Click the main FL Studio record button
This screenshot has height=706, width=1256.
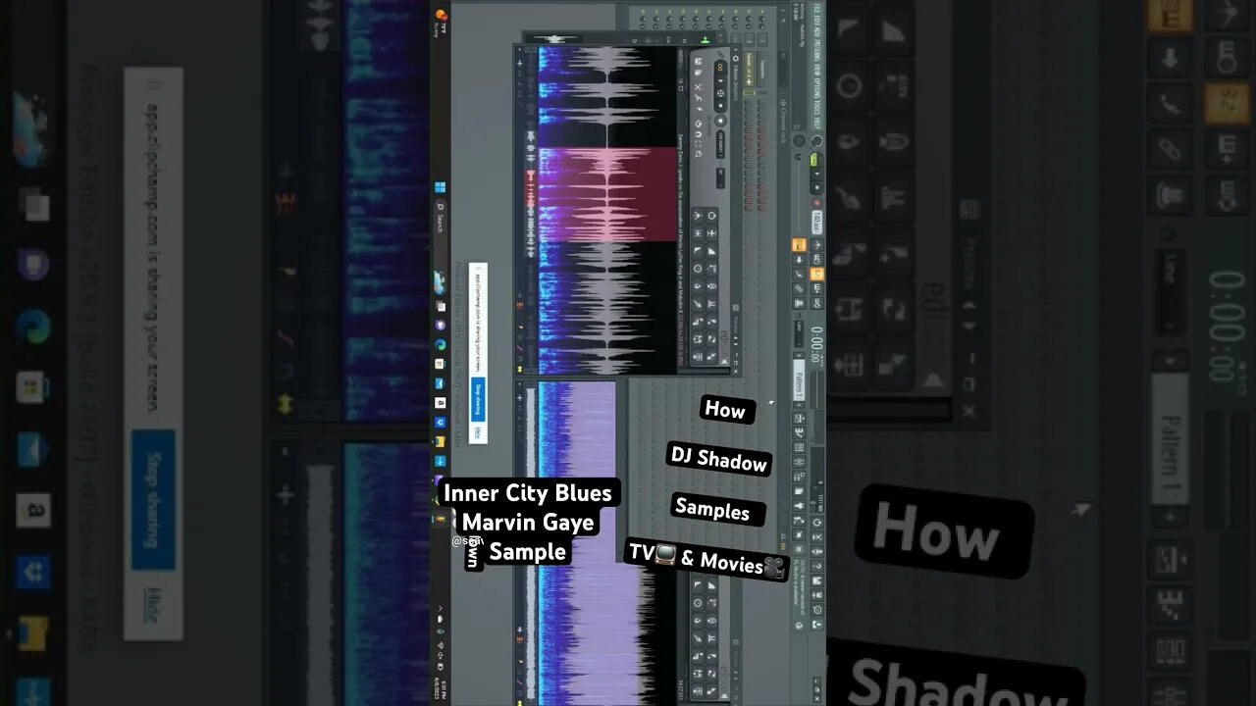[816, 202]
